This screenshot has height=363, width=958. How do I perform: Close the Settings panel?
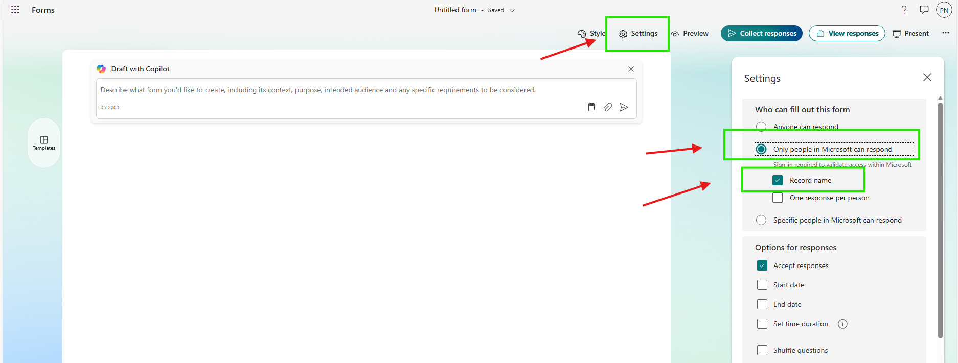(x=927, y=77)
